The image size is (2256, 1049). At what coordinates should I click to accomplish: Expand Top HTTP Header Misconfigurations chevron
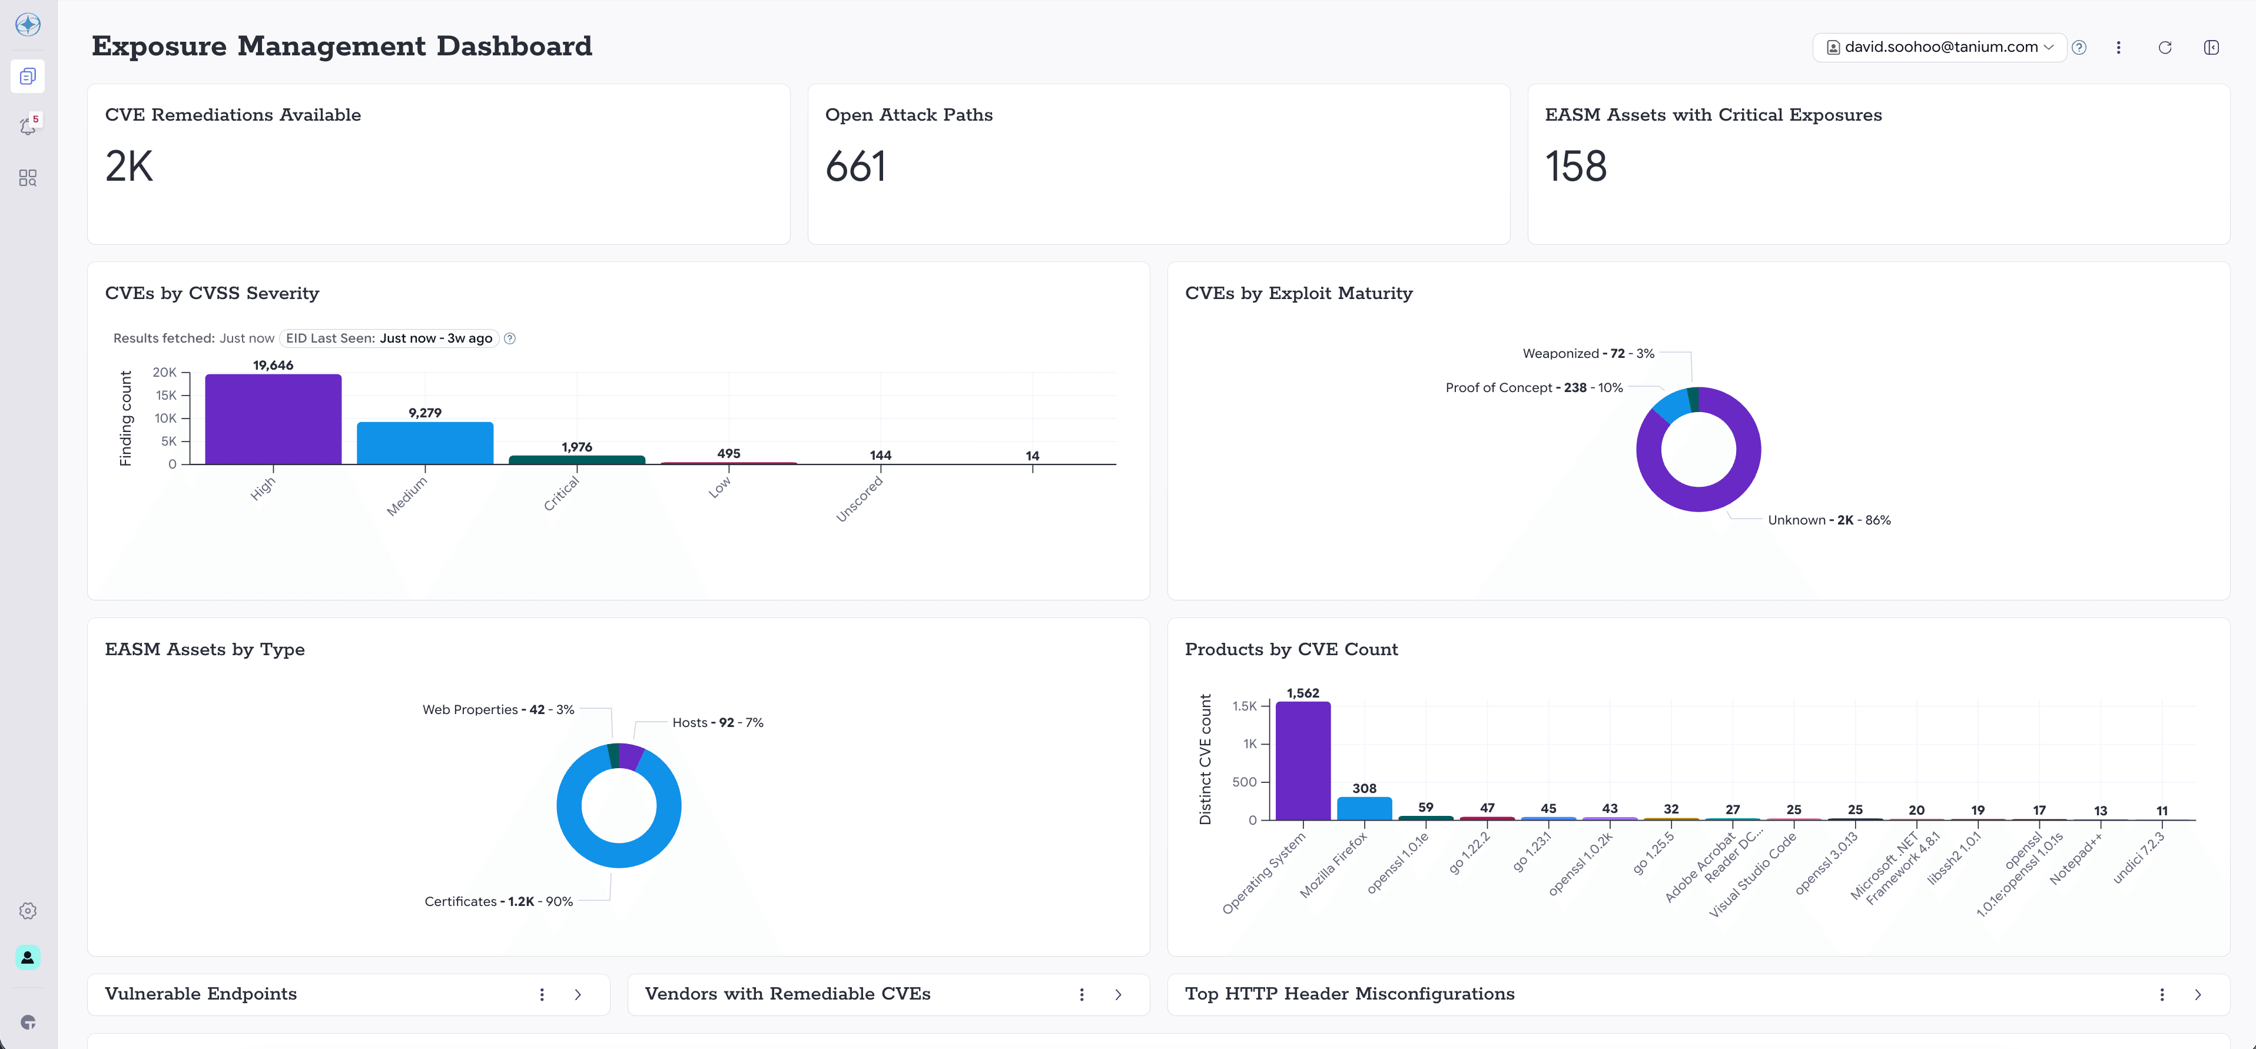[x=2198, y=995]
